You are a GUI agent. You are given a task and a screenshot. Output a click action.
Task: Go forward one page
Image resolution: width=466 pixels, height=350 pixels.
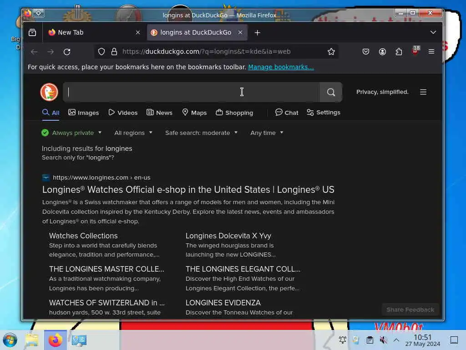51,52
